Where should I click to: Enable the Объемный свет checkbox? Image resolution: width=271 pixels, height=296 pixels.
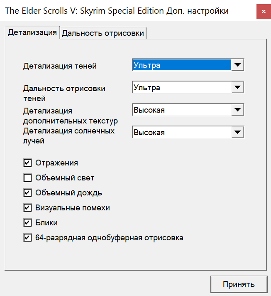(28, 178)
